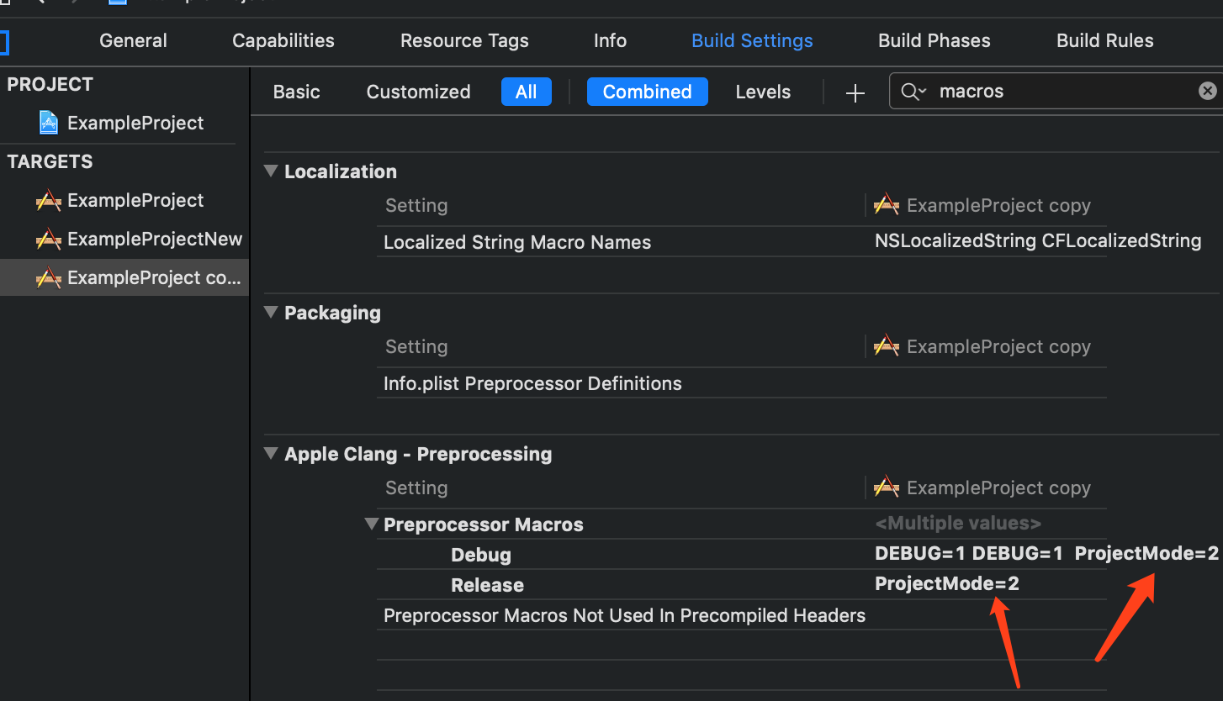Open the Capabilities tab

(x=283, y=40)
